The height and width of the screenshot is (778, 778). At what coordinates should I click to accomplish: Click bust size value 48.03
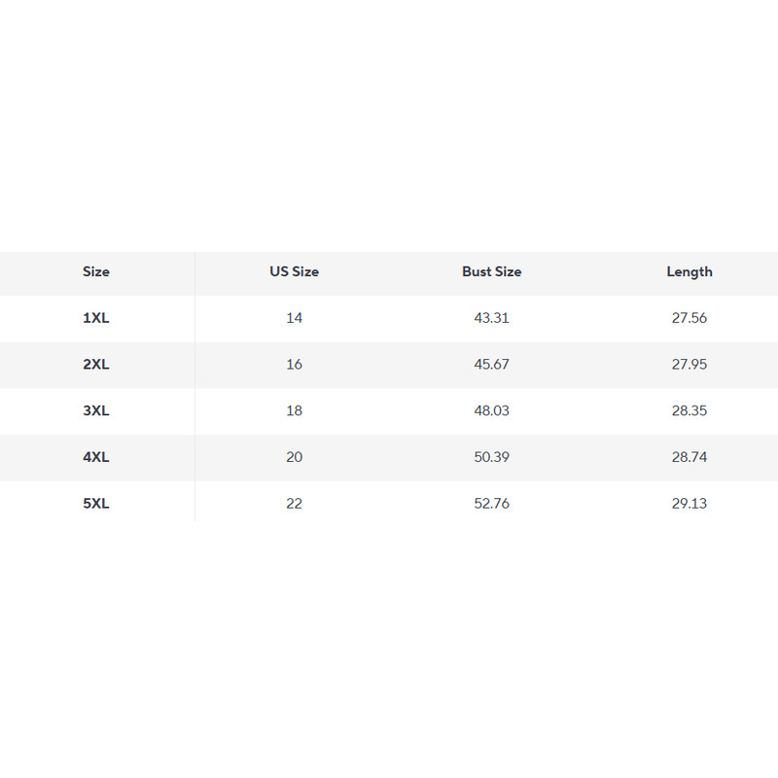pyautogui.click(x=491, y=410)
